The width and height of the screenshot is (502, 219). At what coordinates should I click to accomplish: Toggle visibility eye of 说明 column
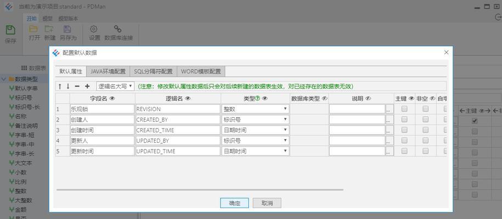pos(368,99)
